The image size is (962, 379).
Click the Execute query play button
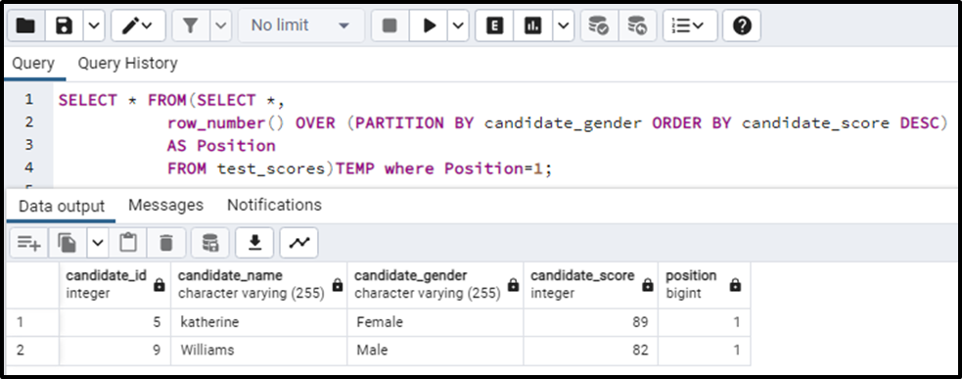tap(430, 25)
